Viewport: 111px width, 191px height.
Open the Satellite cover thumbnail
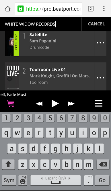click(x=12, y=44)
